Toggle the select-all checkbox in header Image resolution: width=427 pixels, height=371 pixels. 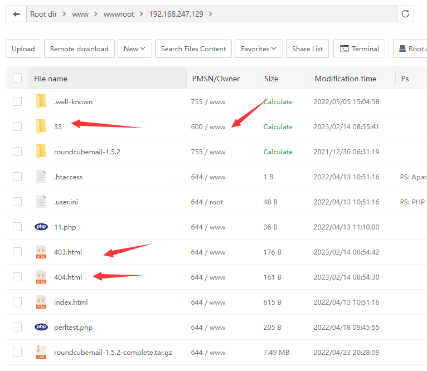[17, 78]
